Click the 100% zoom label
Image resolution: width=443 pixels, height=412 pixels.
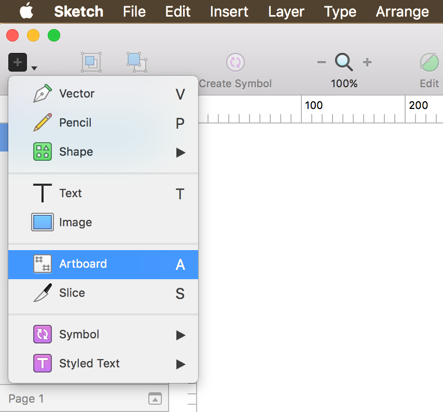344,84
